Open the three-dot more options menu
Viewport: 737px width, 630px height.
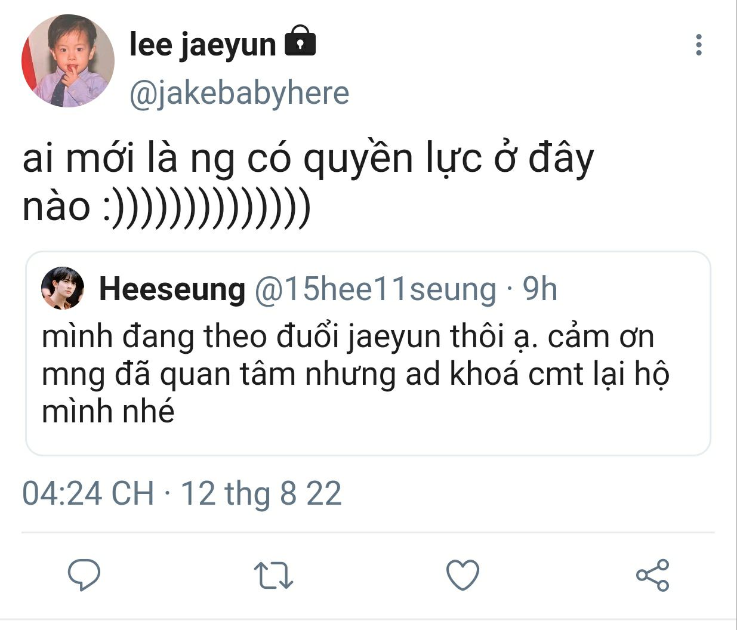pos(699,45)
